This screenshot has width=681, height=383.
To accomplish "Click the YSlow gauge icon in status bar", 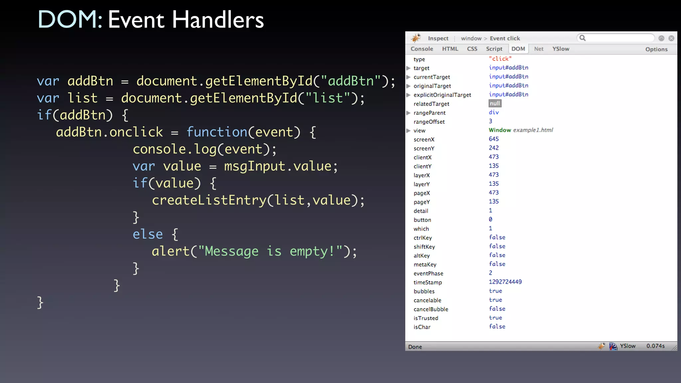I will point(613,346).
